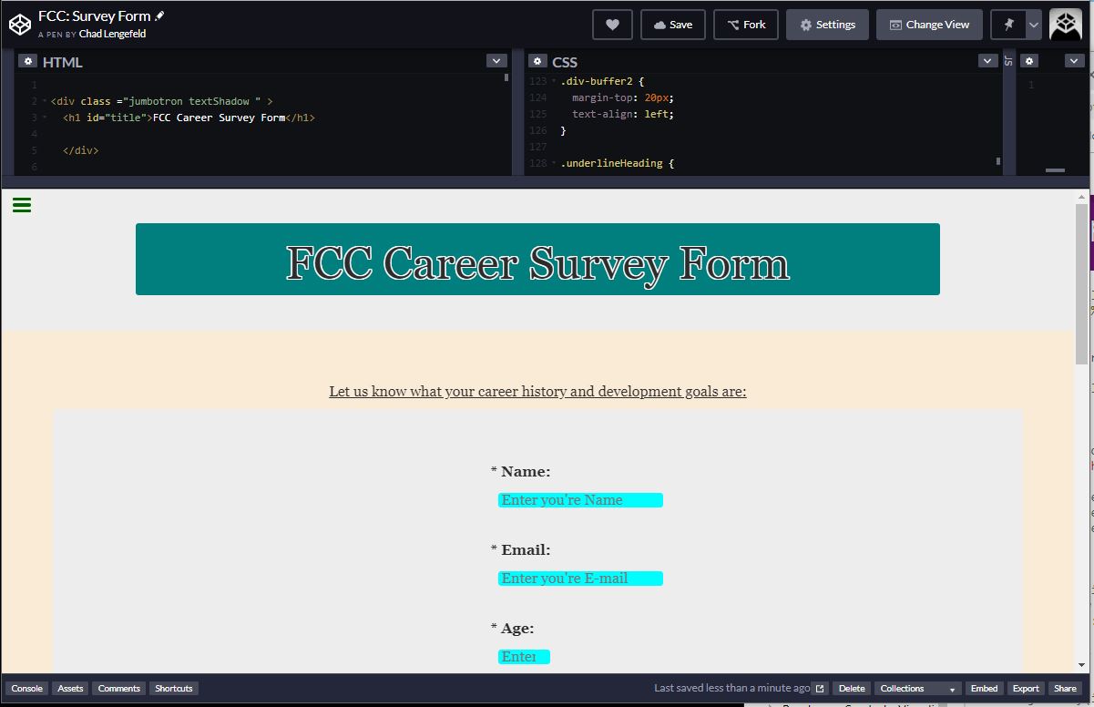Open HTML editor settings gear

(x=28, y=61)
